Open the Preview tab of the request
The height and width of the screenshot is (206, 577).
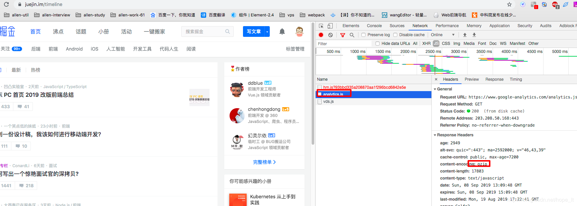click(x=472, y=79)
